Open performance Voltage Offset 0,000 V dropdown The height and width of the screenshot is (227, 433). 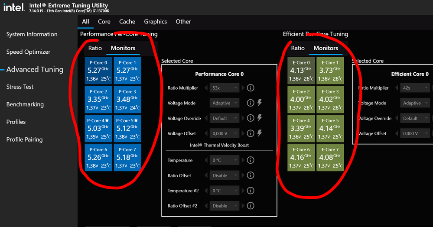(x=225, y=133)
